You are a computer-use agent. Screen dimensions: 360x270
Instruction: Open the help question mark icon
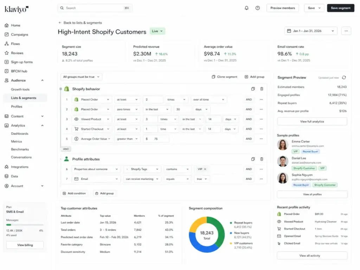(x=258, y=8)
